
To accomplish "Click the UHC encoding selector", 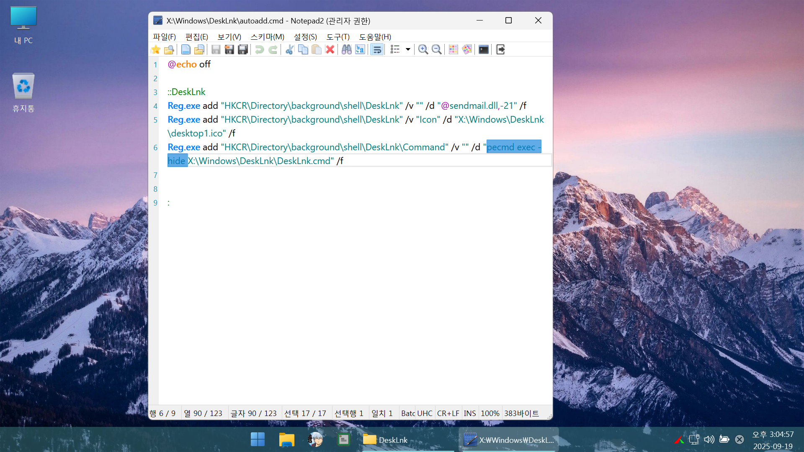I will coord(425,413).
